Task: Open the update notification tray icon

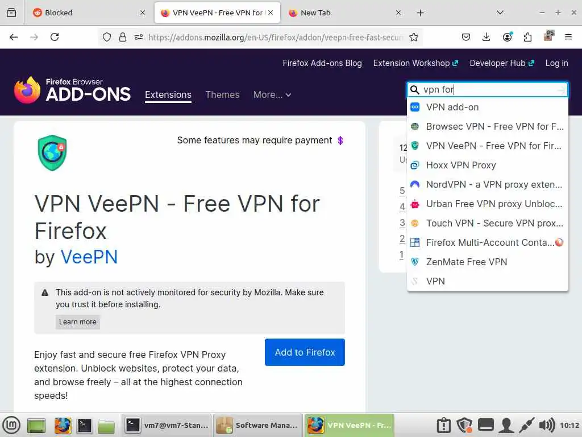Action: point(443,425)
